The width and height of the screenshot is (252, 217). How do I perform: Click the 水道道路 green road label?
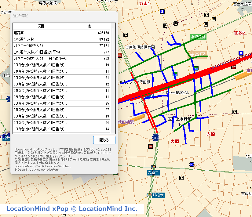pos(198,37)
